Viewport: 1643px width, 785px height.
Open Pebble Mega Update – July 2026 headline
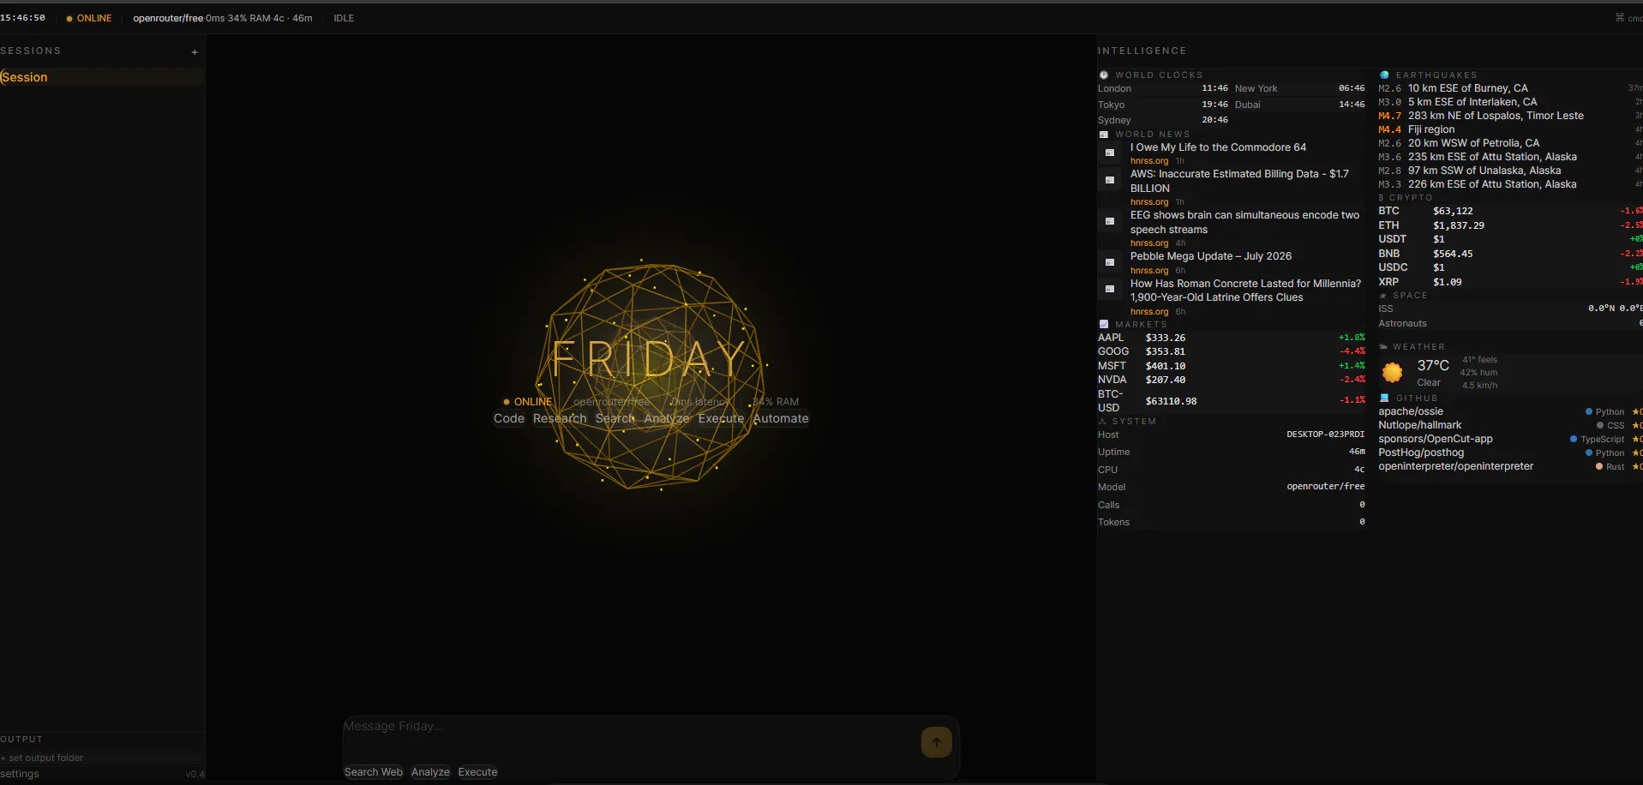[1211, 256]
